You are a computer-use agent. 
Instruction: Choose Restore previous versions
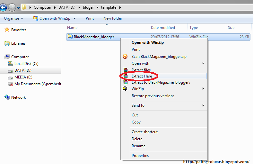tap(153, 96)
